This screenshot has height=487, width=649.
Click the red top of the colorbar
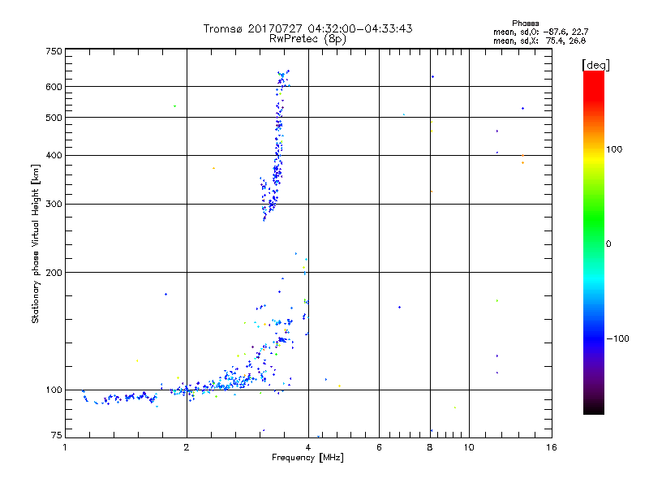pyautogui.click(x=594, y=79)
